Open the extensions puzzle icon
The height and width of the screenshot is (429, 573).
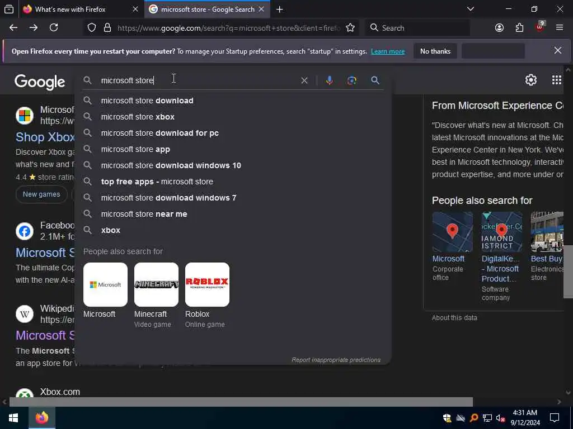(x=519, y=28)
